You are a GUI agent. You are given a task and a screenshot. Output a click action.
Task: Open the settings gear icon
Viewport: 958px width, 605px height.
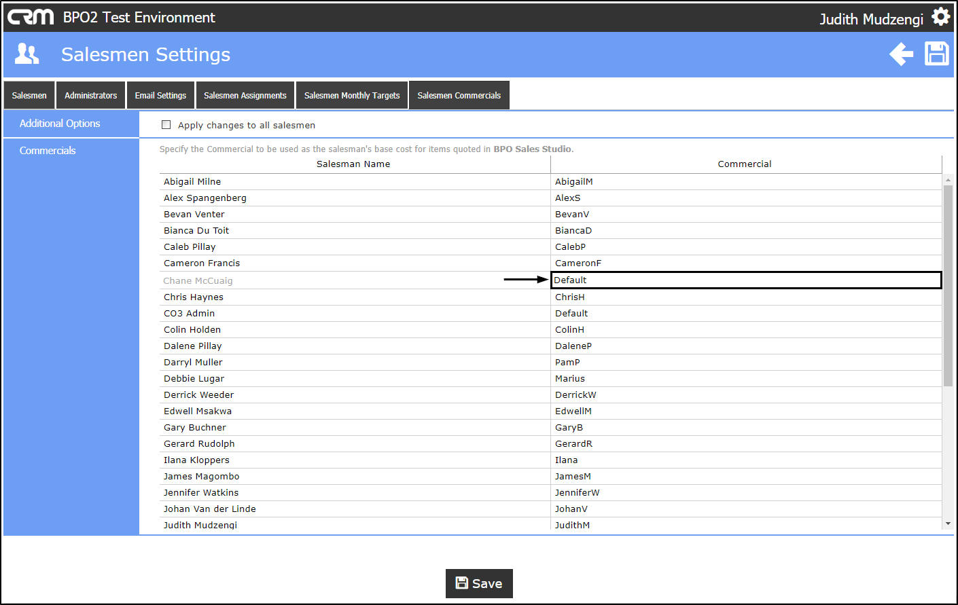pyautogui.click(x=940, y=16)
